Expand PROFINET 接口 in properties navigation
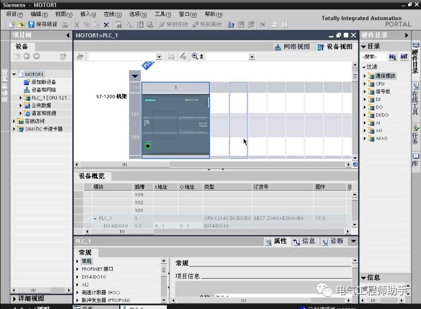Viewport: 421px width, 309px height. (77, 269)
